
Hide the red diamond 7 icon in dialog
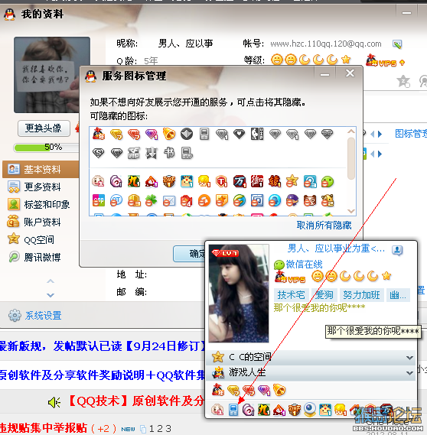pos(134,135)
